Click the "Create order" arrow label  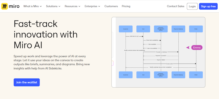click(170, 64)
